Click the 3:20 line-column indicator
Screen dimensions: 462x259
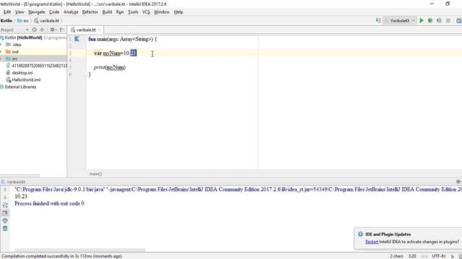point(412,256)
